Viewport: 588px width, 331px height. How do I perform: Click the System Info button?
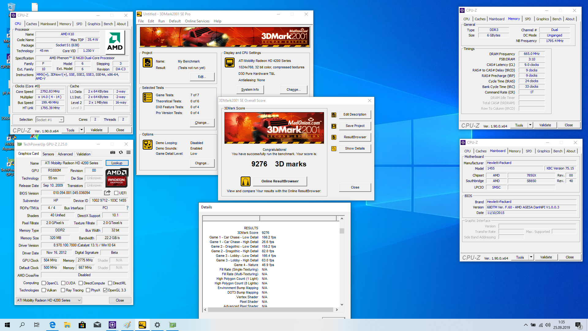[x=250, y=89]
